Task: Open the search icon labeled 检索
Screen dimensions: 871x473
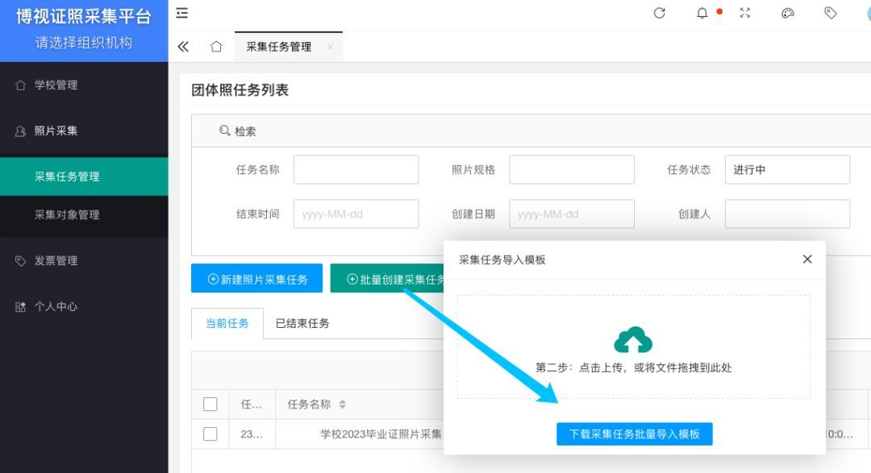Action: coord(236,130)
